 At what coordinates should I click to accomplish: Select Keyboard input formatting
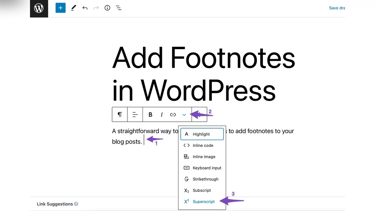(x=202, y=168)
